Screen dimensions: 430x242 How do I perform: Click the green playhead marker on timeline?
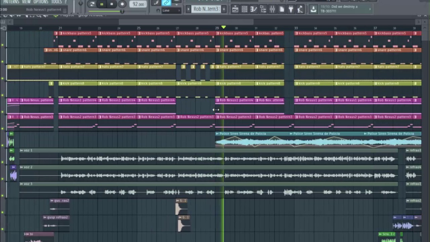coord(223,27)
